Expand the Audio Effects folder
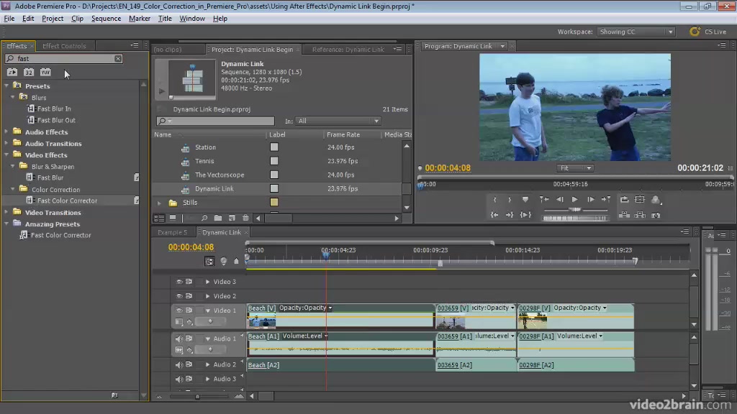737x414 pixels. pyautogui.click(x=6, y=132)
